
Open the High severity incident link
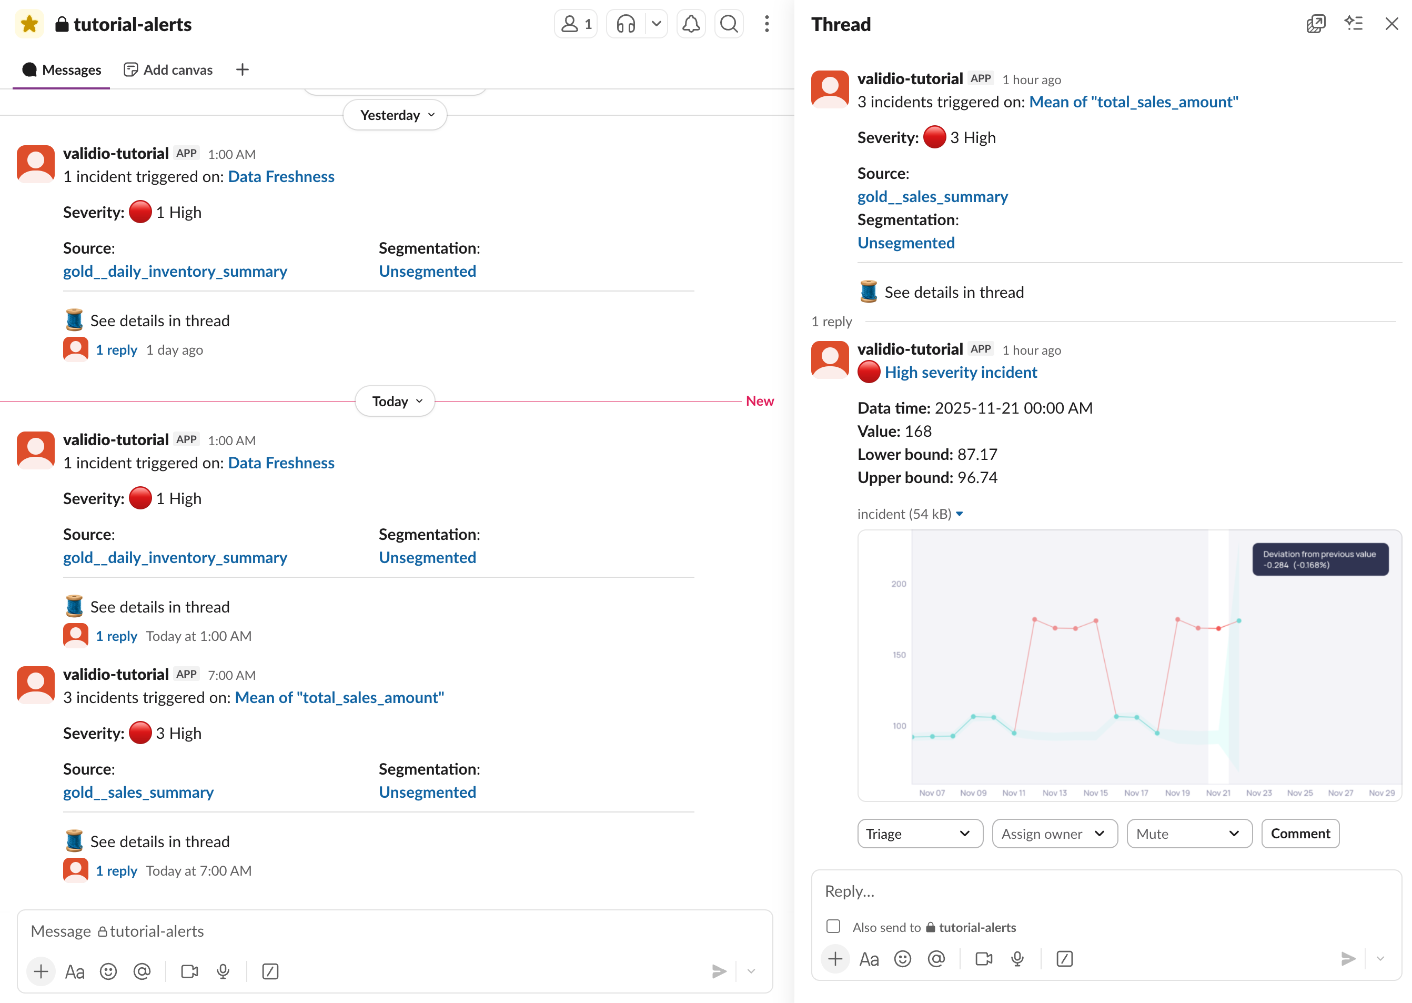[x=960, y=373]
